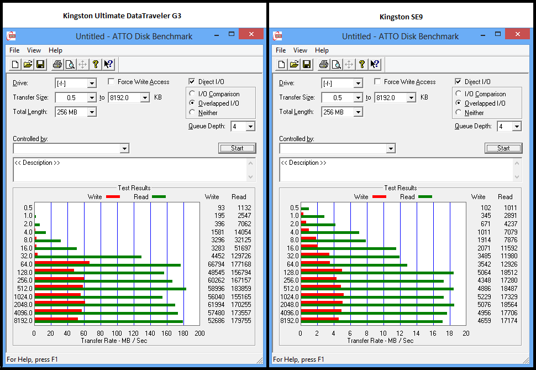Open Queue Depth dropdown in DataTraveler G3 window
This screenshot has width=536, height=370.
(250, 126)
